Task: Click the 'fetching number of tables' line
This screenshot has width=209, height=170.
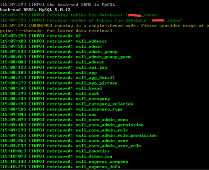Action: click(x=91, y=20)
